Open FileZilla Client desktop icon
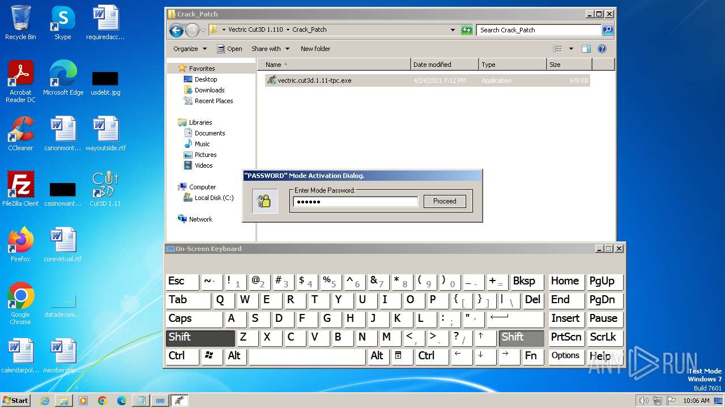Image resolution: width=725 pixels, height=408 pixels. click(20, 189)
